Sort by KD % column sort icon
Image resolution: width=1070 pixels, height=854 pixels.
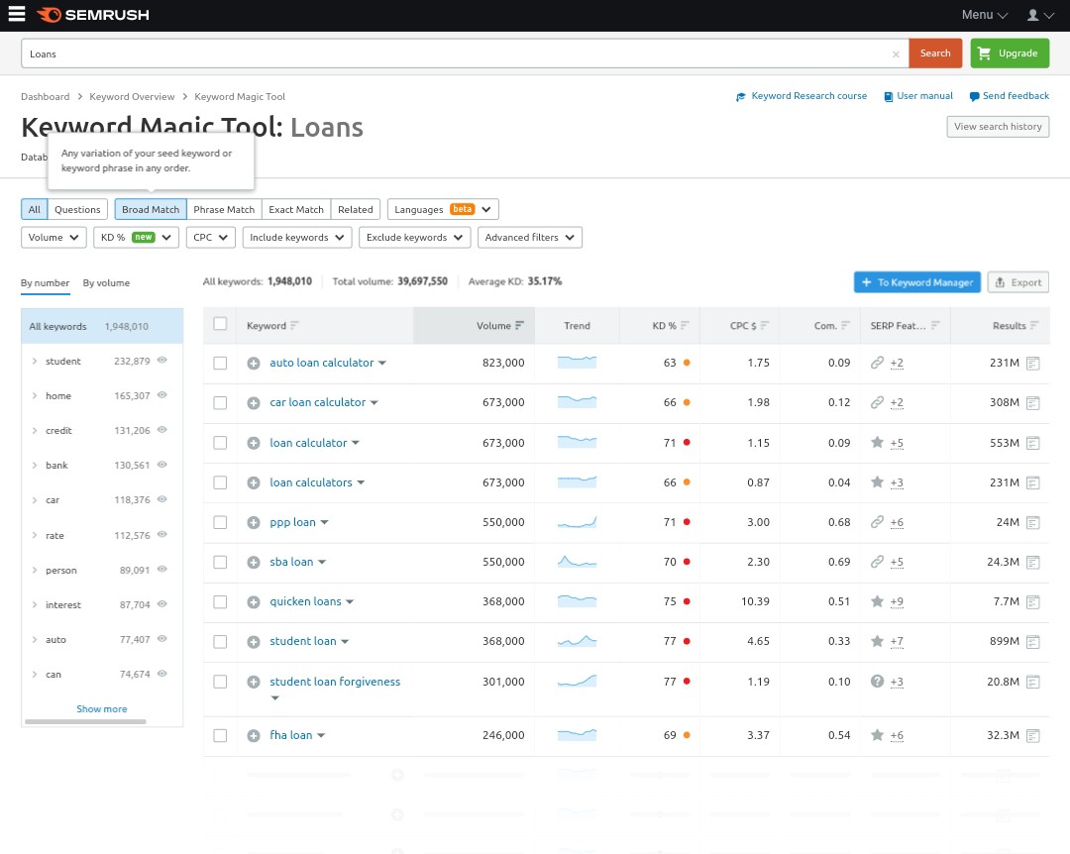click(x=685, y=326)
